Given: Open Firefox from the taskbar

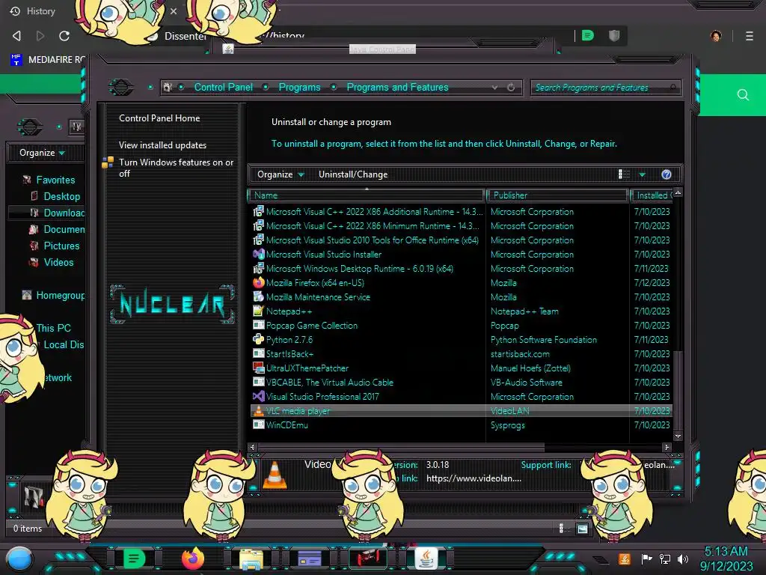Looking at the screenshot, I should pos(192,559).
